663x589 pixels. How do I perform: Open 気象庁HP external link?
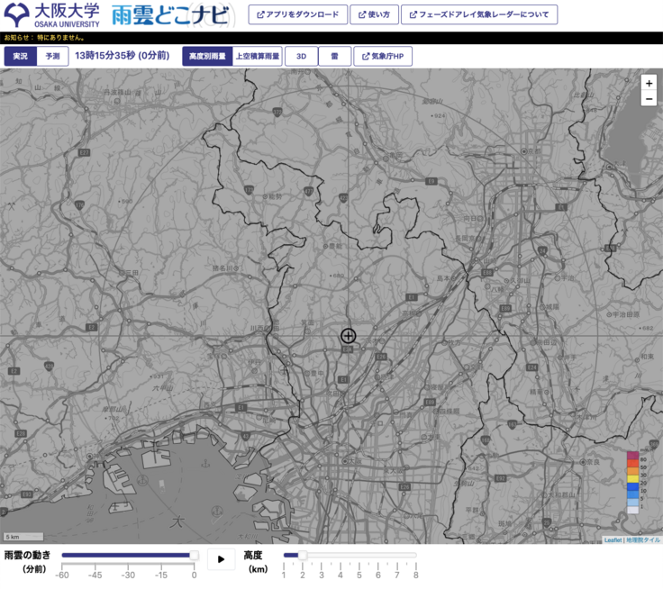point(383,56)
